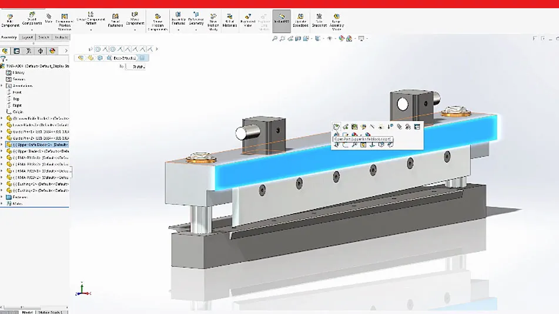Viewport: 559px width, 314px height.
Task: Open Assembly Features tool
Action: (178, 19)
